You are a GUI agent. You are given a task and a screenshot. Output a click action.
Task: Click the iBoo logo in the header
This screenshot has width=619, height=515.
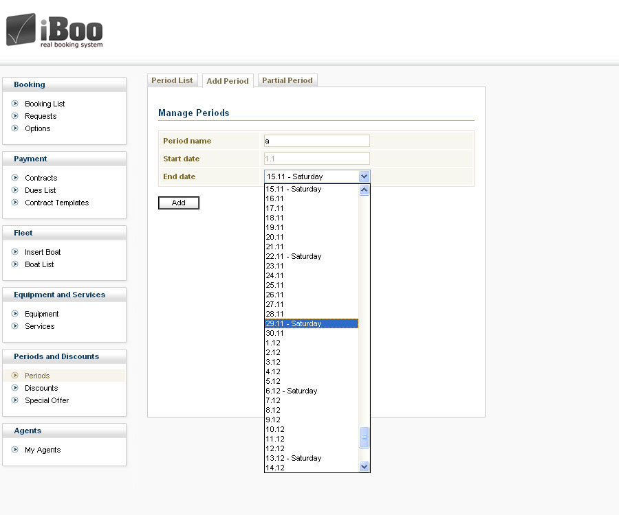[54, 31]
